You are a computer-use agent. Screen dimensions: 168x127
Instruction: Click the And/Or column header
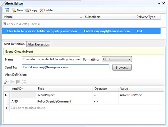click(23, 89)
